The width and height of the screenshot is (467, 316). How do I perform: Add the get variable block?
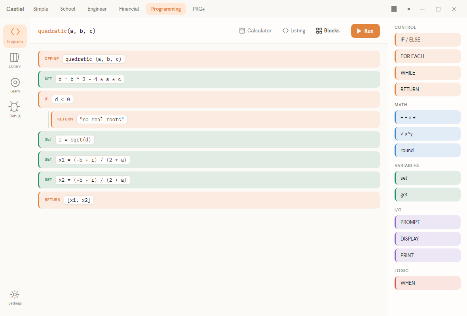(428, 195)
